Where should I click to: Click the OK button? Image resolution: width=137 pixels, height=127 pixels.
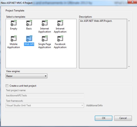point(104,118)
